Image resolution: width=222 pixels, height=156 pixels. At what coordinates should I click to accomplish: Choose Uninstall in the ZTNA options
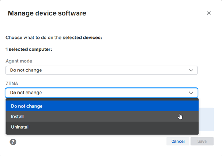[20, 127]
